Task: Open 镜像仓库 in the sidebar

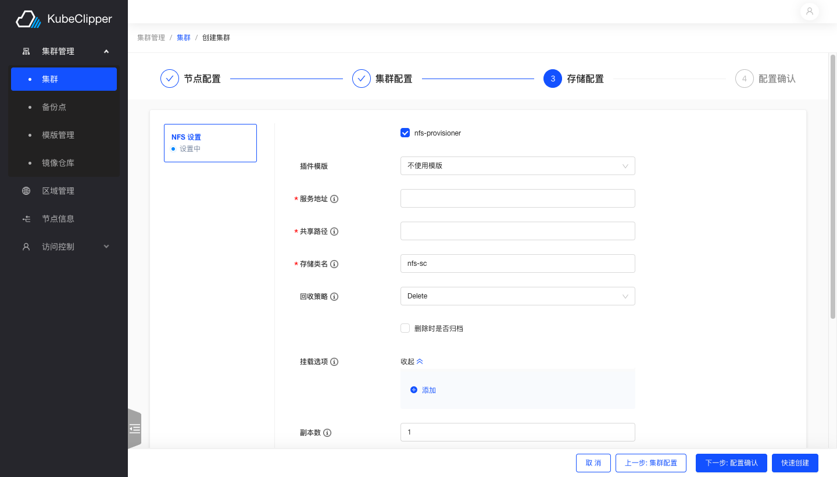Action: tap(64, 163)
